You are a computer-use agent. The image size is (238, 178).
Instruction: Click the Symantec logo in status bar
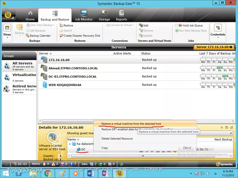225,164
